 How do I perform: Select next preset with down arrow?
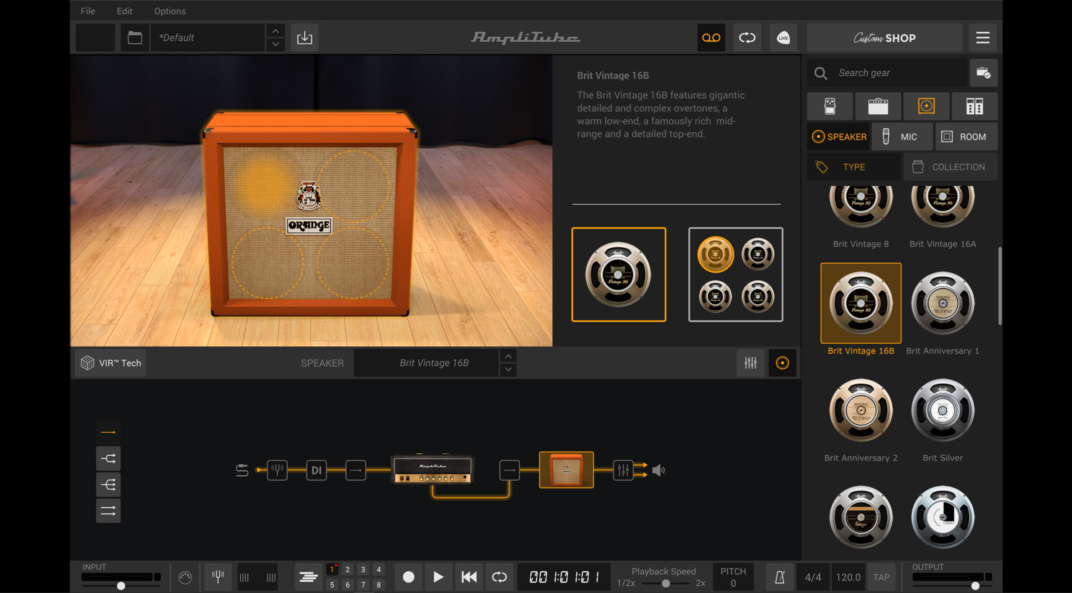[x=276, y=44]
